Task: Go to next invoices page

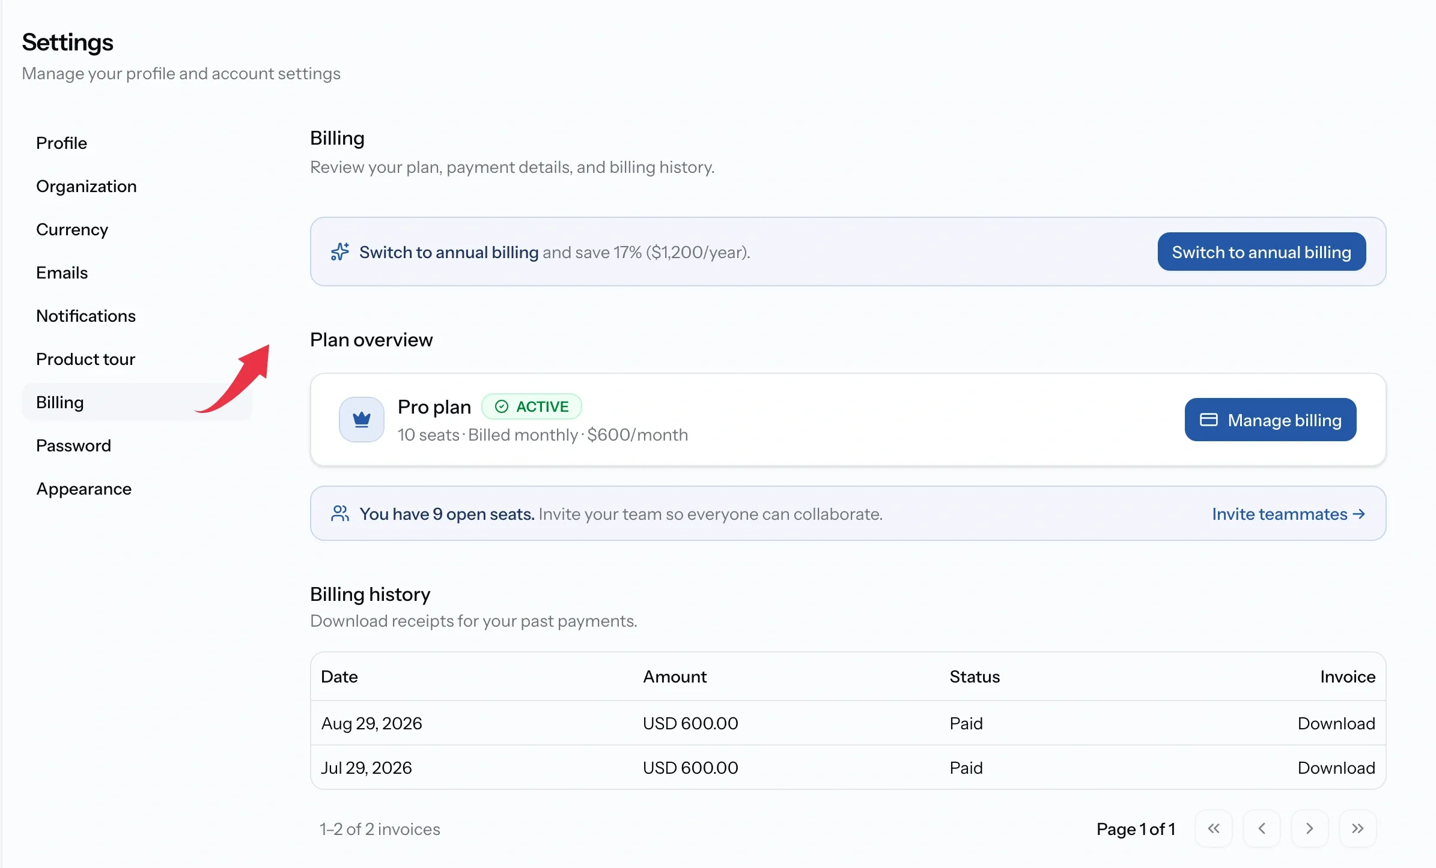Action: click(x=1310, y=828)
